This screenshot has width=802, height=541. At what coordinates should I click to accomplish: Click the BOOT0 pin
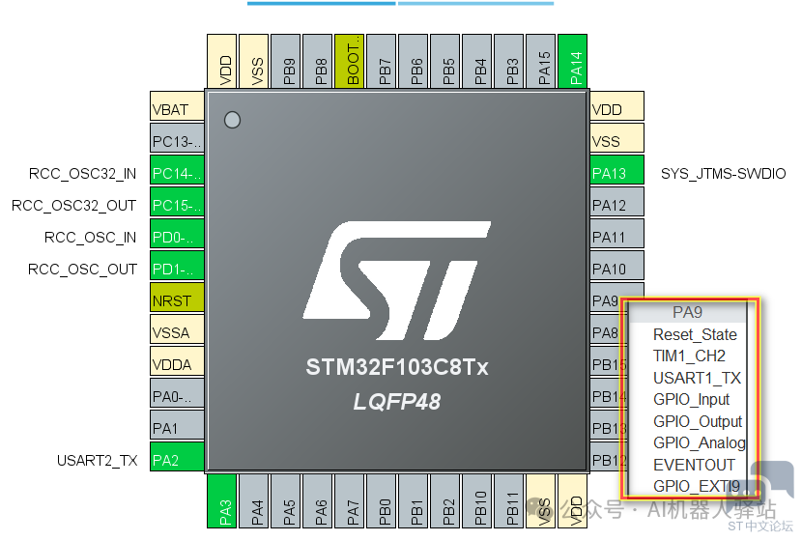click(350, 62)
